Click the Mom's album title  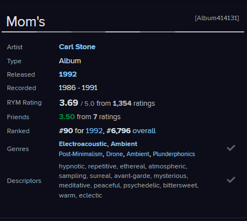pos(26,21)
